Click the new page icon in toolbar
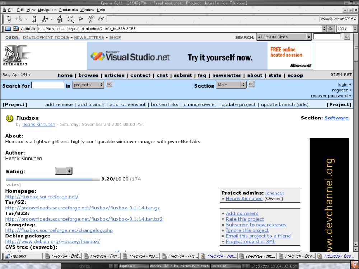This screenshot has width=359, height=269. point(9,19)
